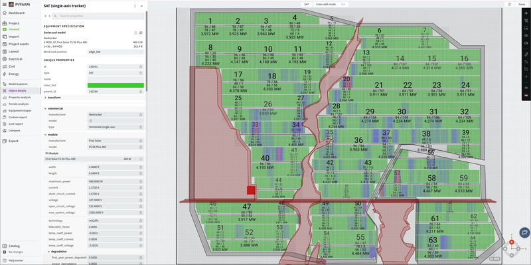Viewport: 531px width, 265px height.
Task: Click the notification icon next to Done
Action: pos(509,5)
